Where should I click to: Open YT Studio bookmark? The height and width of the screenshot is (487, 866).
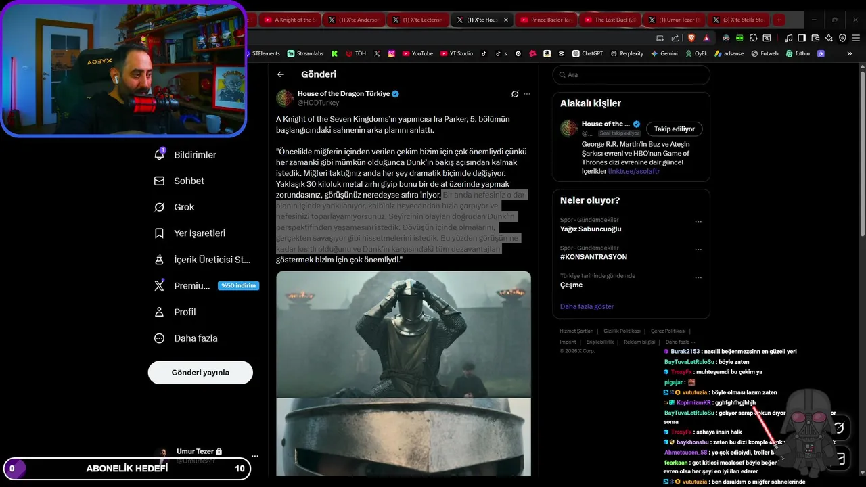[457, 53]
